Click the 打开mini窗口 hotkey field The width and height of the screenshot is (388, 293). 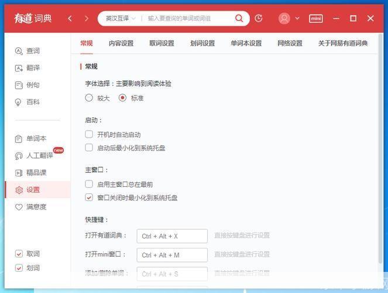coord(172,255)
